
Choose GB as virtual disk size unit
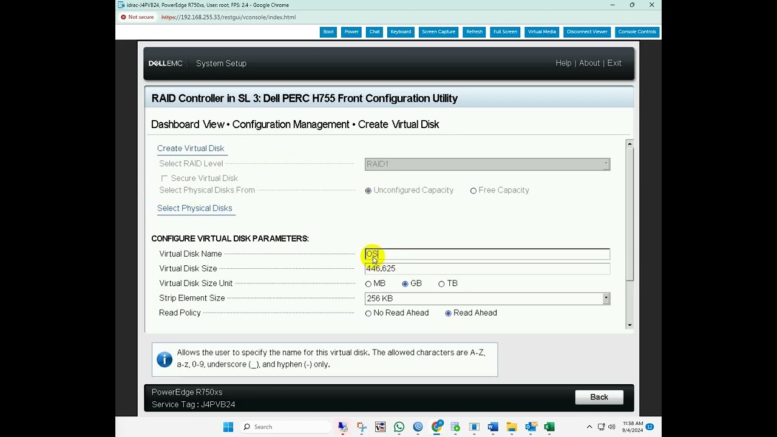click(405, 283)
